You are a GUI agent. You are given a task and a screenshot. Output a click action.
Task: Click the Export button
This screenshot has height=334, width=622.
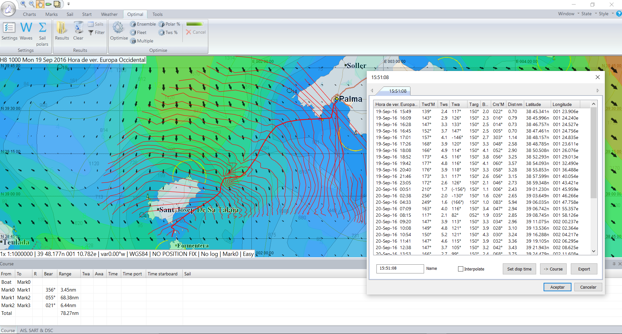(x=584, y=269)
